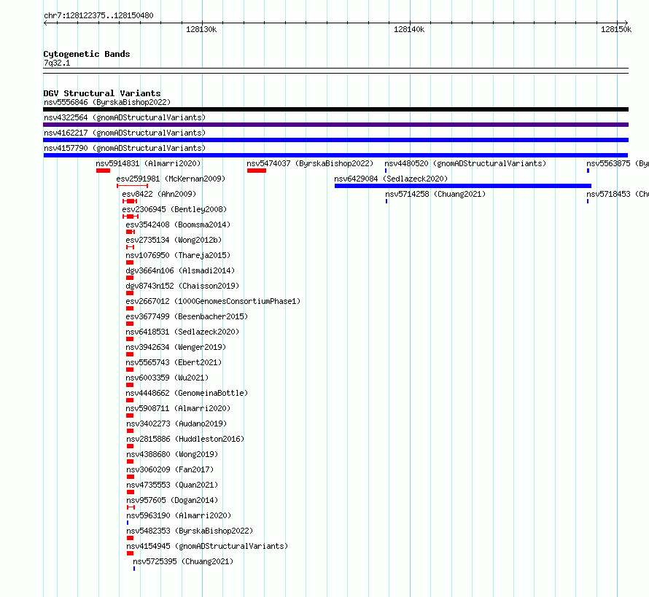This screenshot has height=597, width=649.
Task: Select the esv2591981 red range glyph
Action: [x=133, y=186]
